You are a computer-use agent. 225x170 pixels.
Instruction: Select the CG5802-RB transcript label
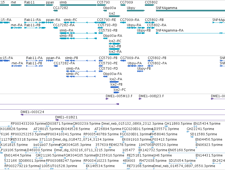[x=154, y=20]
